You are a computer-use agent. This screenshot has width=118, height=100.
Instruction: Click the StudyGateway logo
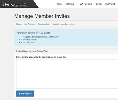(x=15, y=5)
